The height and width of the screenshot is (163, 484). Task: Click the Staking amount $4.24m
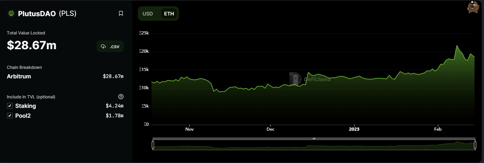(x=115, y=106)
